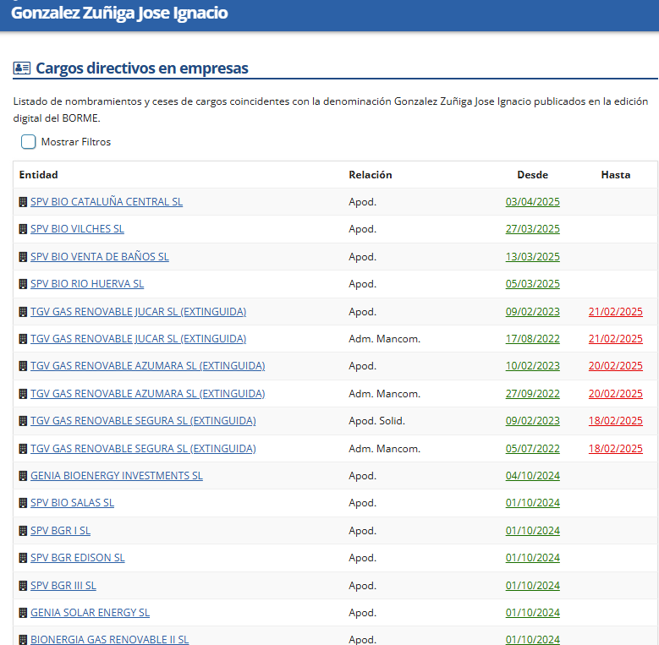Open BIONERGIA GAS RENOVABLE II SL link
The image size is (659, 645).
[110, 640]
